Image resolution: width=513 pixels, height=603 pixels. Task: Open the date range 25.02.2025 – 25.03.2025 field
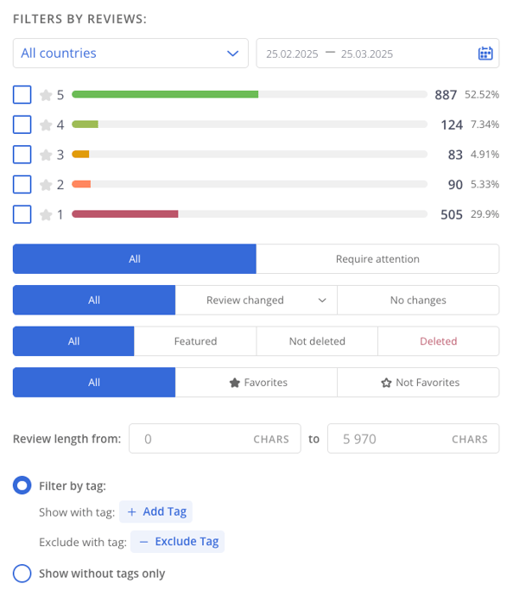[377, 53]
